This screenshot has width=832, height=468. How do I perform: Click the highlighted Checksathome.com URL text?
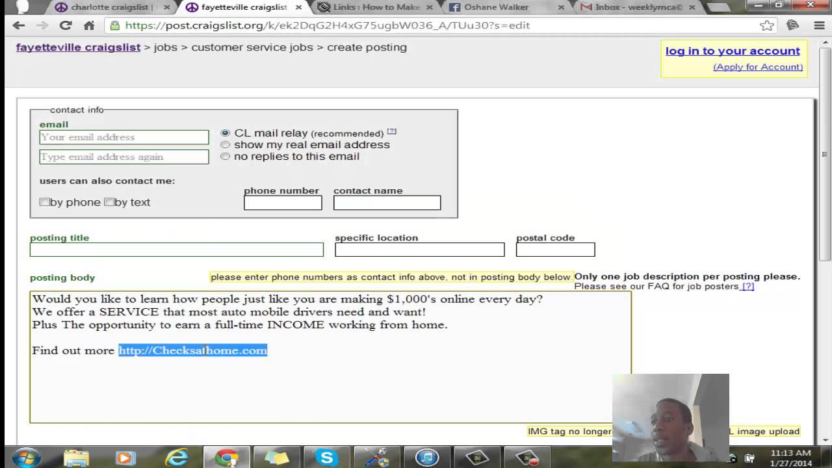pos(193,350)
